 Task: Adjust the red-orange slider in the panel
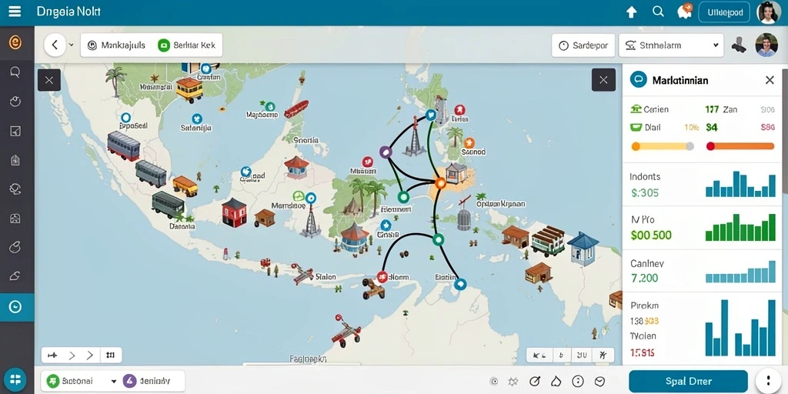point(740,146)
